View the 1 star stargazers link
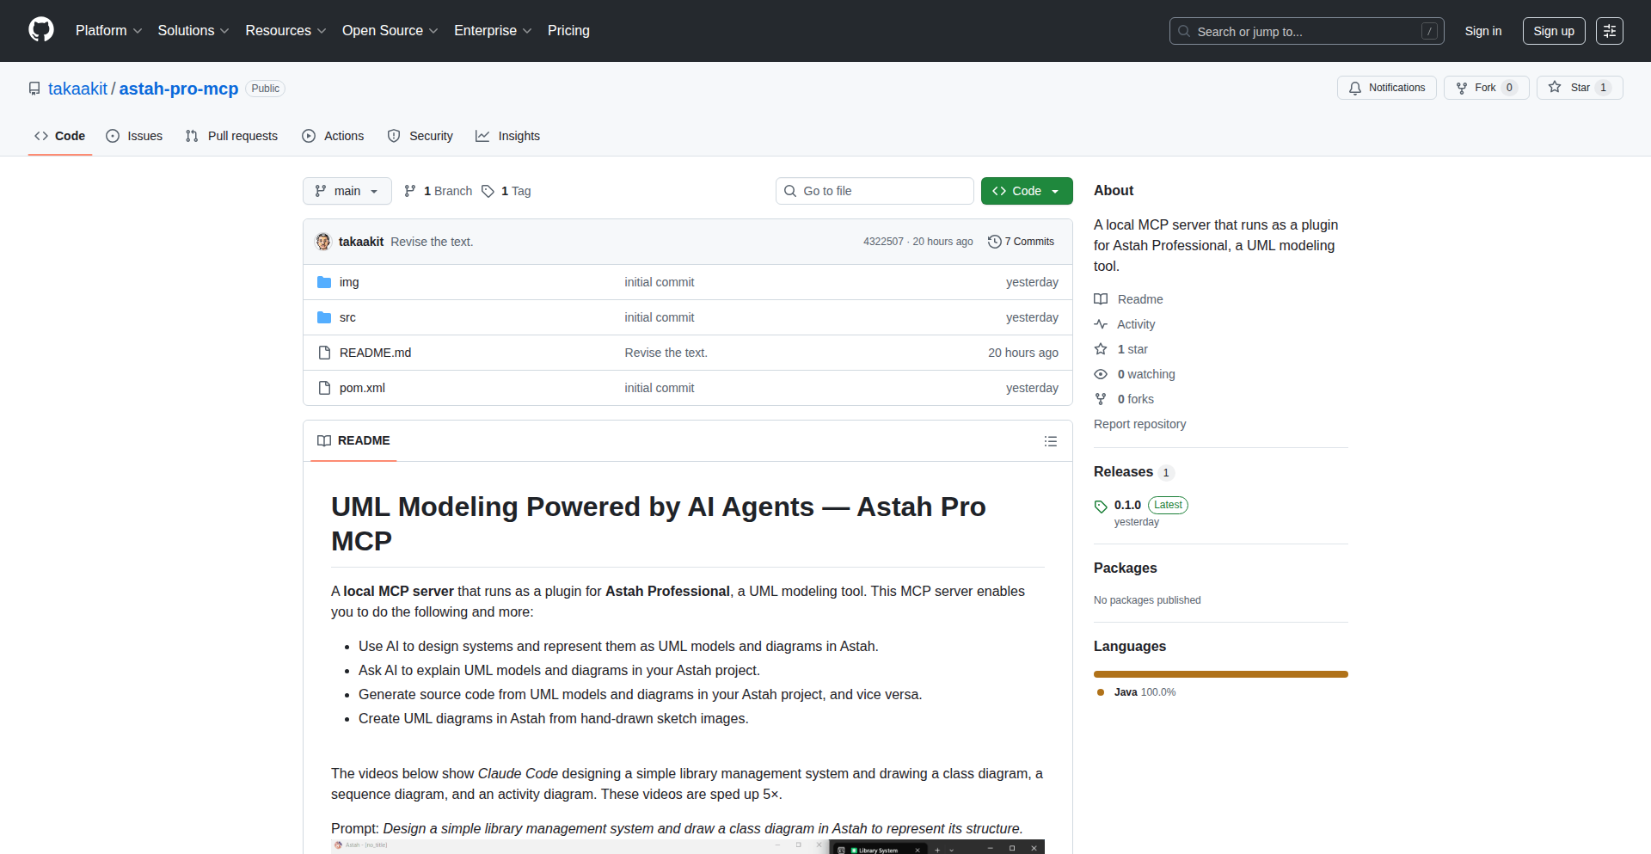1651x854 pixels. (x=1121, y=349)
